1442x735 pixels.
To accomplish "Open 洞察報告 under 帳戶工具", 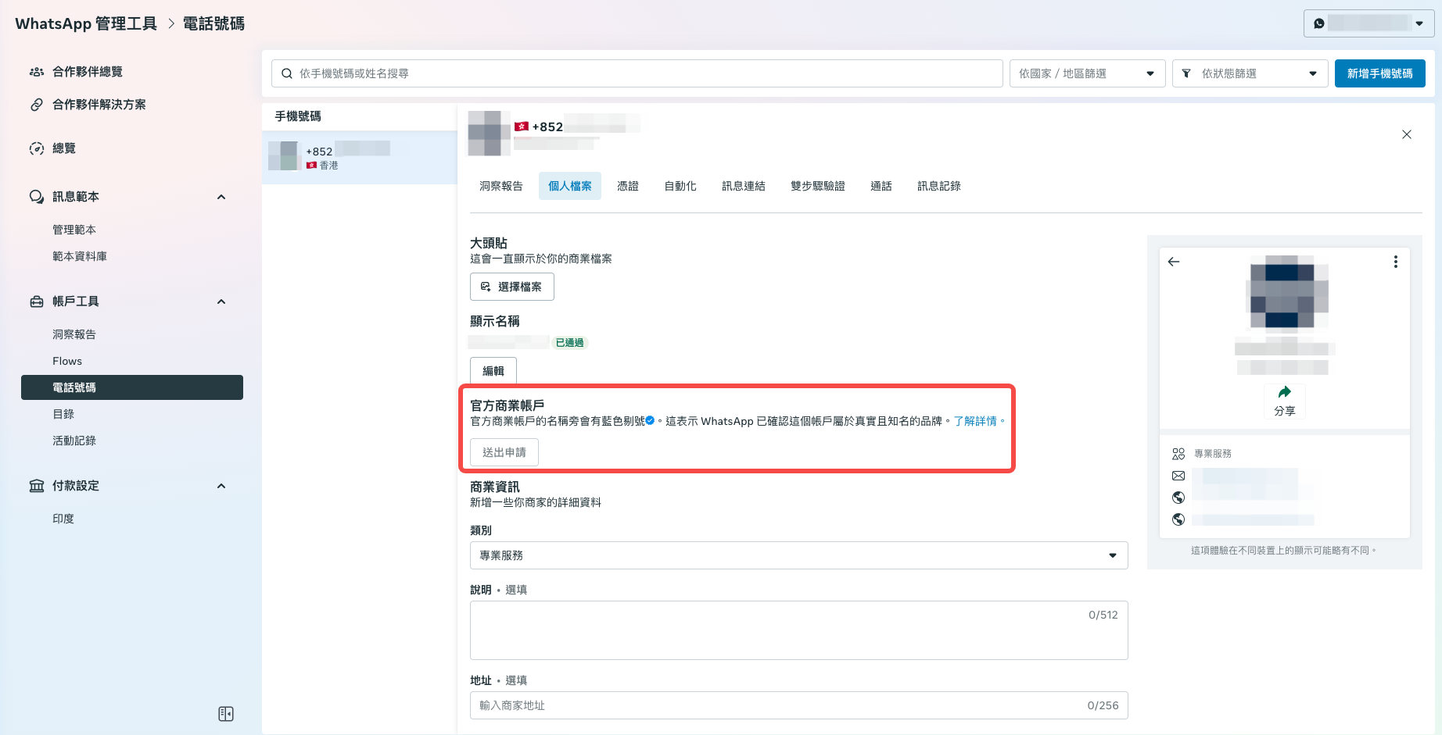I will [x=74, y=334].
